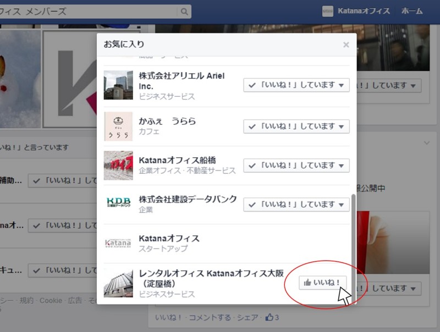The height and width of the screenshot is (332, 440).
Task: Open Katanaオフィス船橋 page link
Action: pyautogui.click(x=177, y=160)
